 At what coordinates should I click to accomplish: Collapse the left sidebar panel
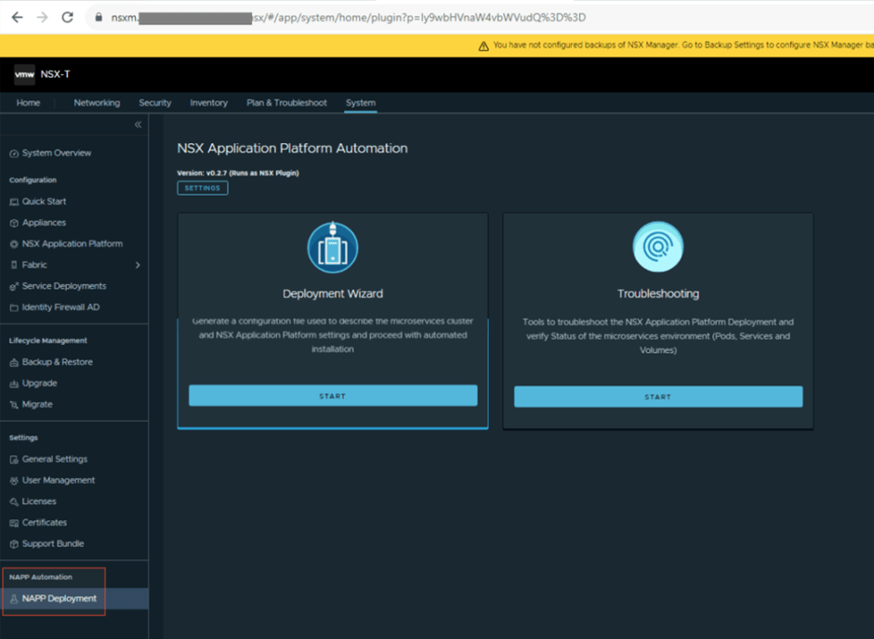tap(138, 124)
